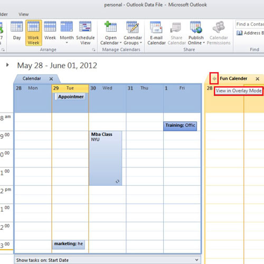Expand Month view dropdown arrow
This screenshot has height=264, width=264.
[x=67, y=43]
